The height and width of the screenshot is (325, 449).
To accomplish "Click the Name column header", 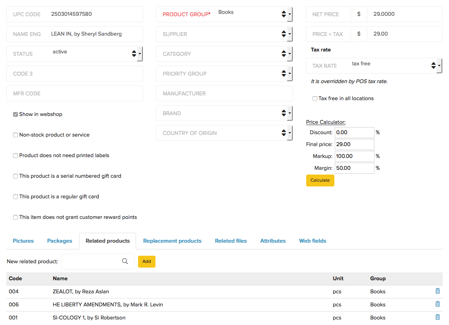I will click(60, 278).
